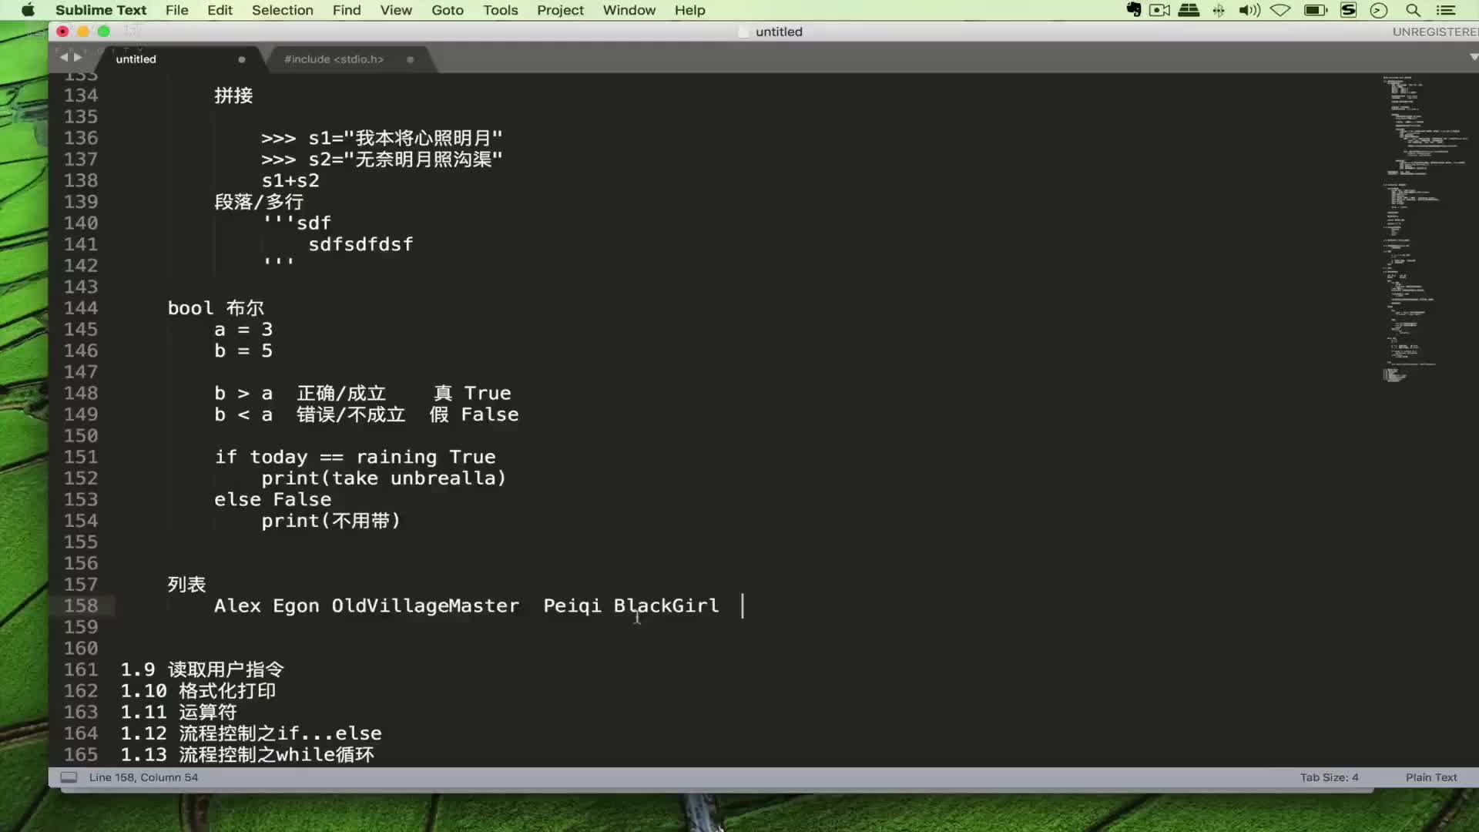Open the volume control in menu bar
Image resolution: width=1479 pixels, height=832 pixels.
1249,10
